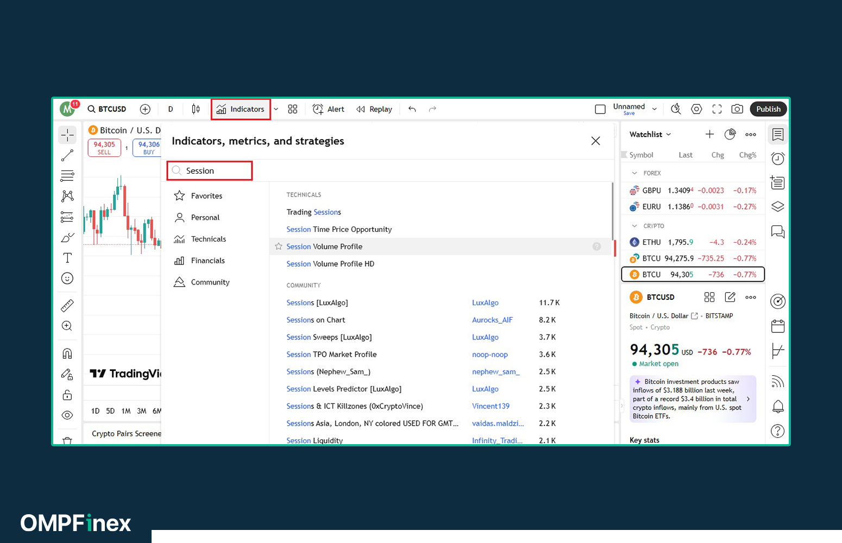Select the ETHU watchlist row
This screenshot has height=543, width=842.
(x=693, y=242)
